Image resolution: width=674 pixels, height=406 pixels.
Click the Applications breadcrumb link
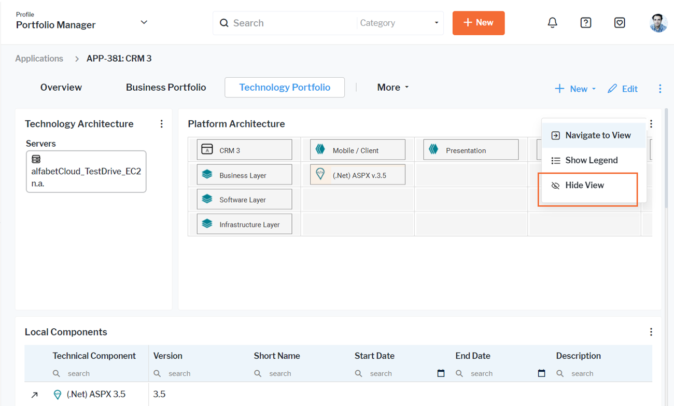(x=39, y=59)
